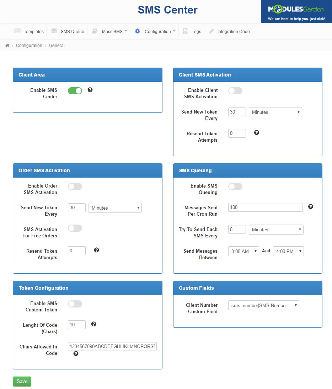Screen dimensions: 332x389
Task: Open the Logs tab
Action: point(192,31)
